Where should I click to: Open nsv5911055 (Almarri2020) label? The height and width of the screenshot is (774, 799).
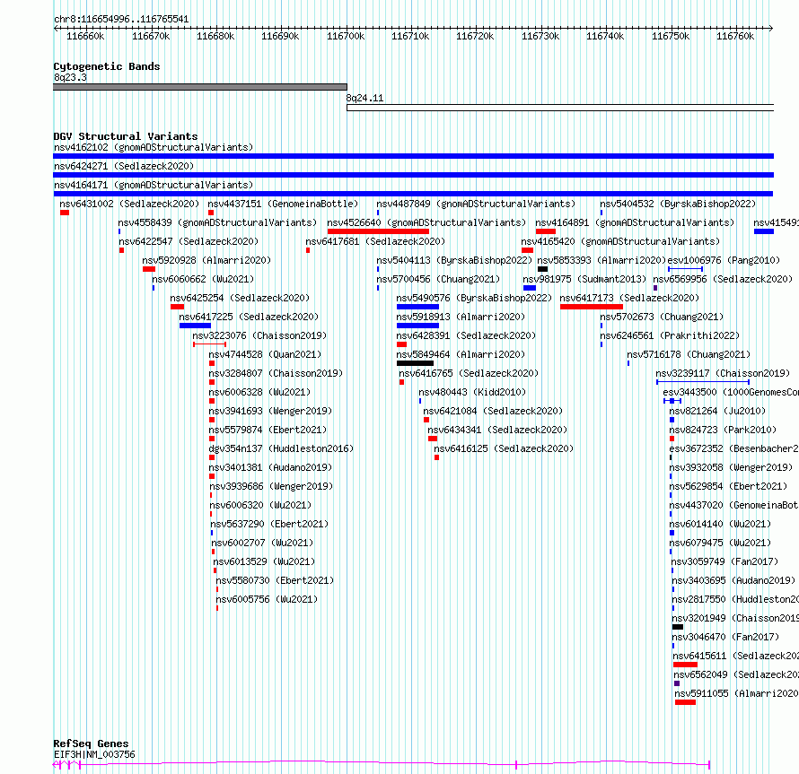click(736, 693)
